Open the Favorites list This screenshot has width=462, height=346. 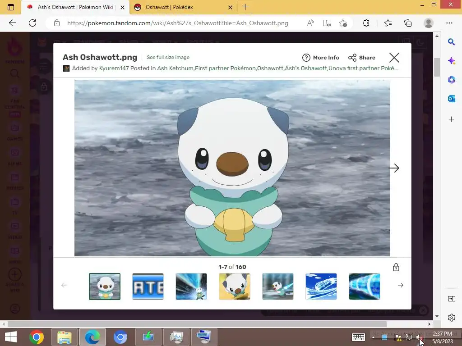(388, 23)
